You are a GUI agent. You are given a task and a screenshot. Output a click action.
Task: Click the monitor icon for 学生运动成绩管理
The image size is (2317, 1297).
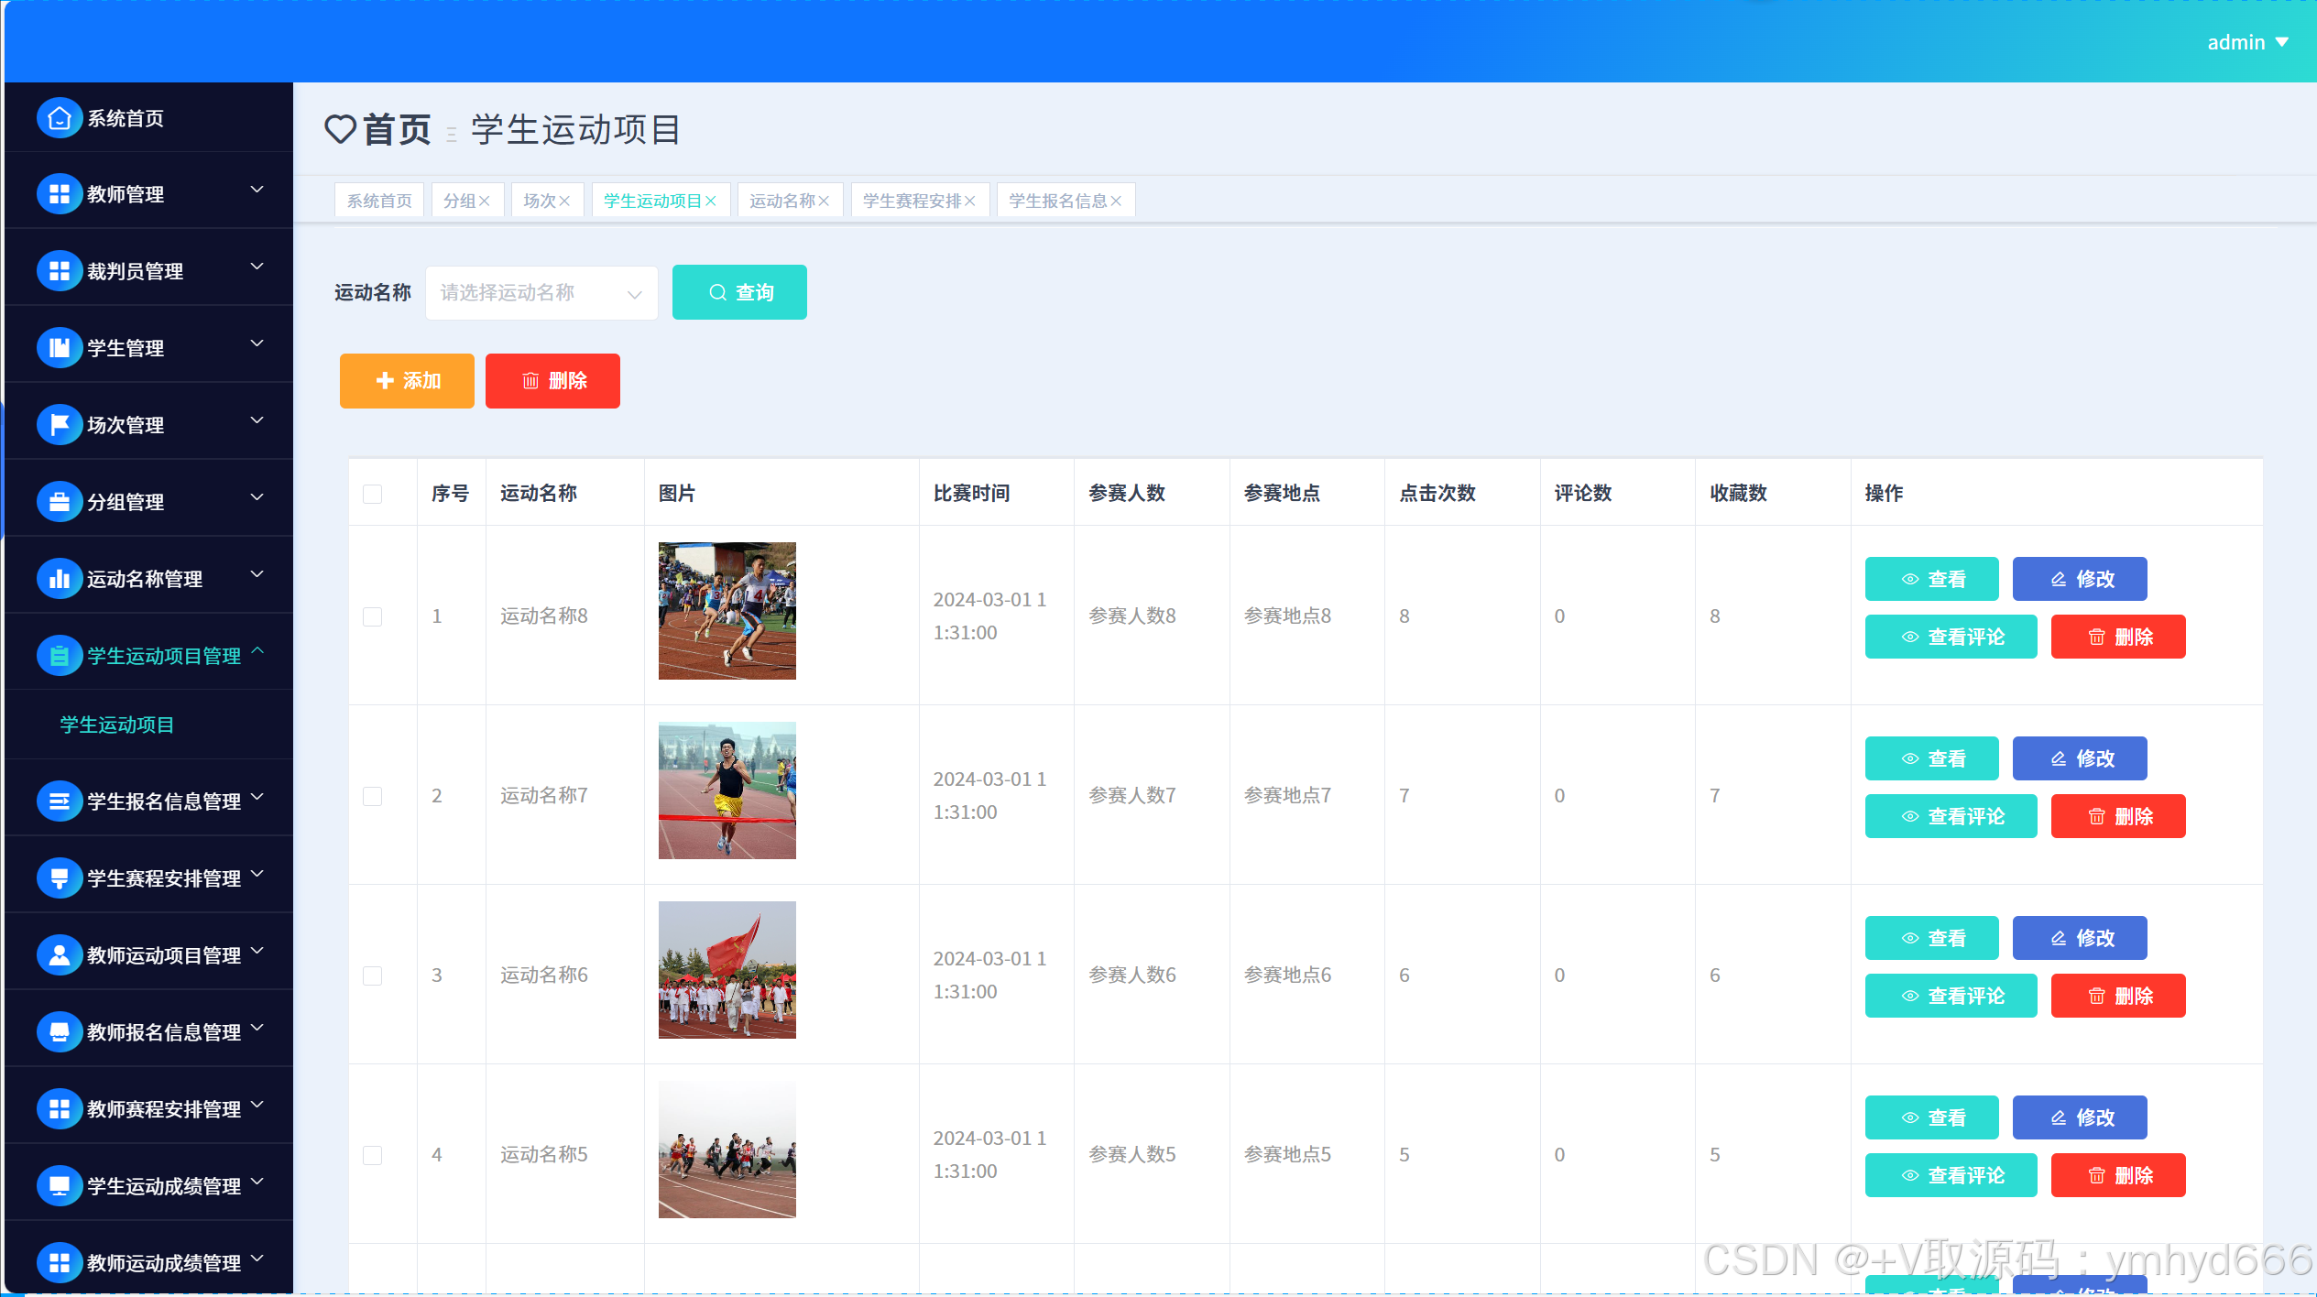click(x=60, y=1186)
